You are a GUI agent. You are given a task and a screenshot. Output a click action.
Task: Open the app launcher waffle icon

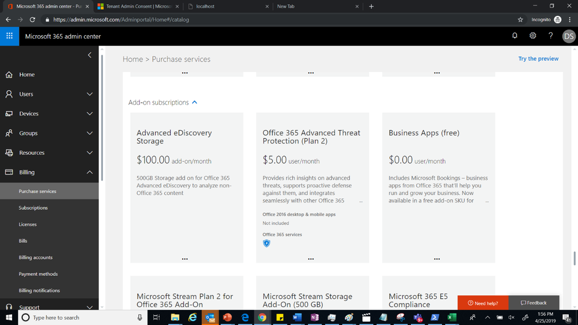(10, 36)
